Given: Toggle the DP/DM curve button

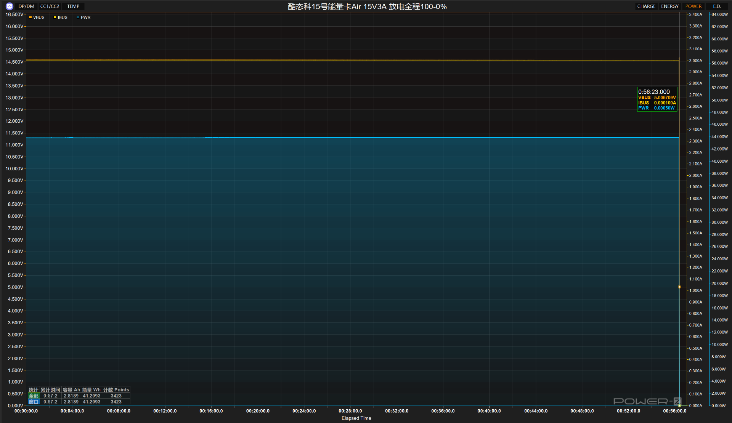Looking at the screenshot, I should [26, 6].
